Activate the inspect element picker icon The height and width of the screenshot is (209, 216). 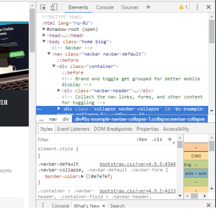click(43, 7)
